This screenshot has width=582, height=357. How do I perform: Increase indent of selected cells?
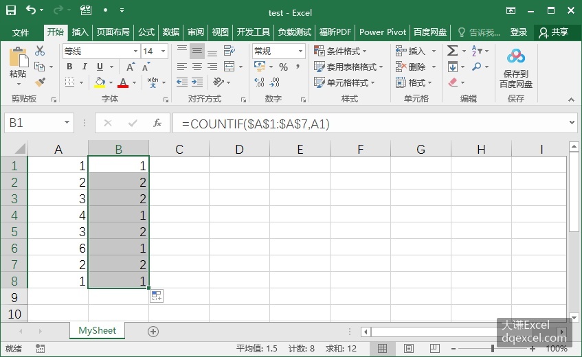pyautogui.click(x=197, y=82)
